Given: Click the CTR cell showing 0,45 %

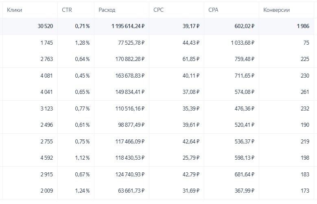Looking at the screenshot, I should tap(82, 75).
